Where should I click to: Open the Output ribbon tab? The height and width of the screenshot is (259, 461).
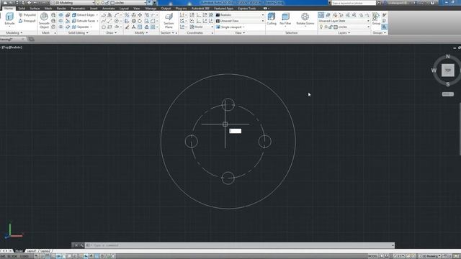pyautogui.click(x=166, y=9)
